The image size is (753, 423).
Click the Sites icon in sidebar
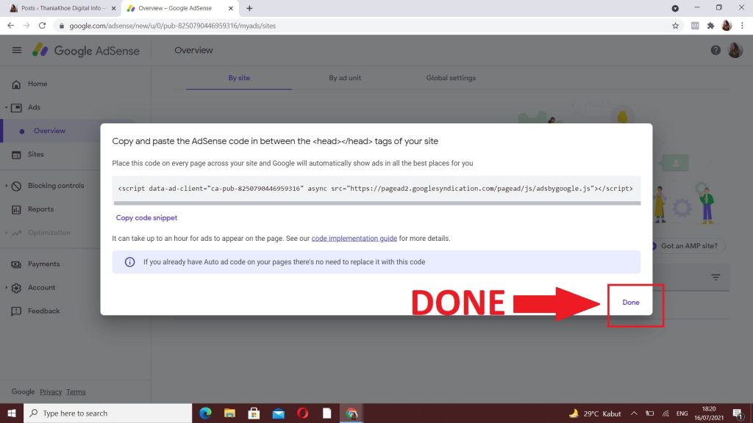coord(16,155)
